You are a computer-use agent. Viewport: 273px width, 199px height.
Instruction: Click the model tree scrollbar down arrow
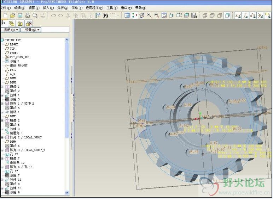67,193
